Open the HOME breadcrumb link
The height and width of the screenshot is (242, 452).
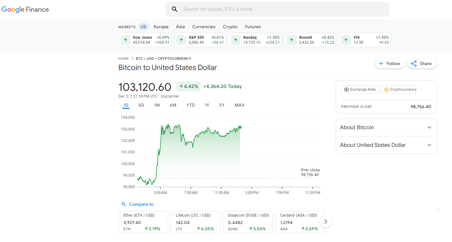click(x=123, y=59)
